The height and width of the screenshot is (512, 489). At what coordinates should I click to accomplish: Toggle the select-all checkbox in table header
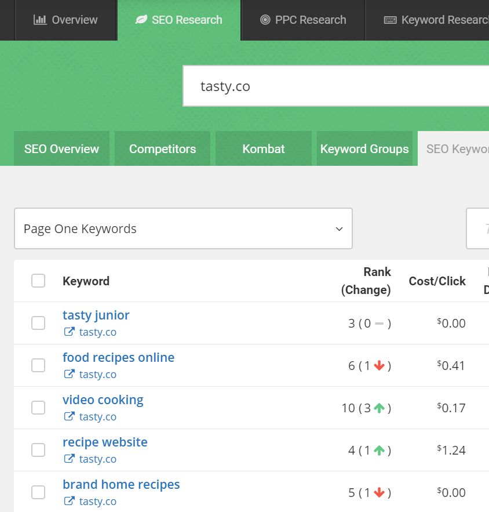[38, 281]
